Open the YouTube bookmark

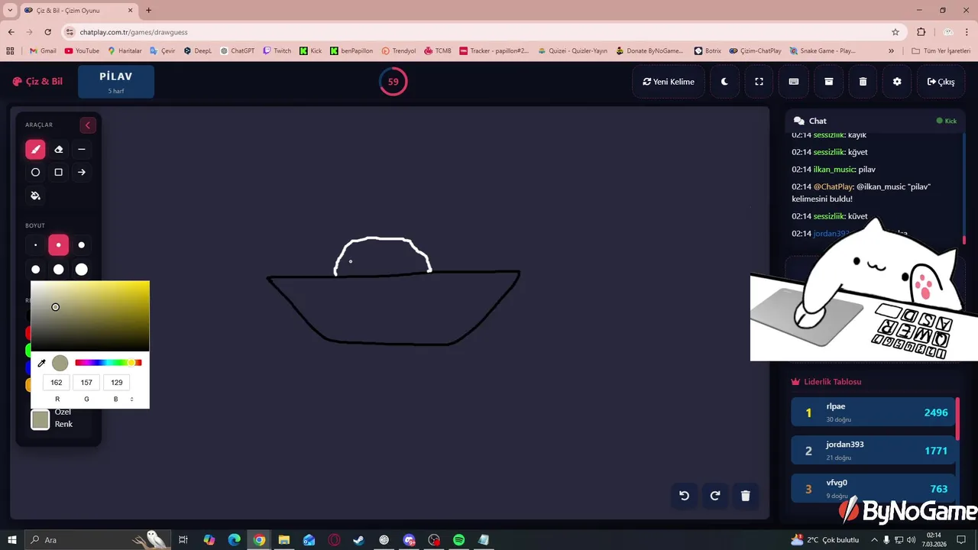82,51
